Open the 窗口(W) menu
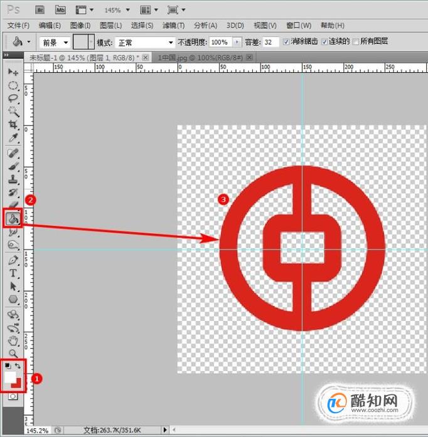This screenshot has width=428, height=437. tap(299, 25)
